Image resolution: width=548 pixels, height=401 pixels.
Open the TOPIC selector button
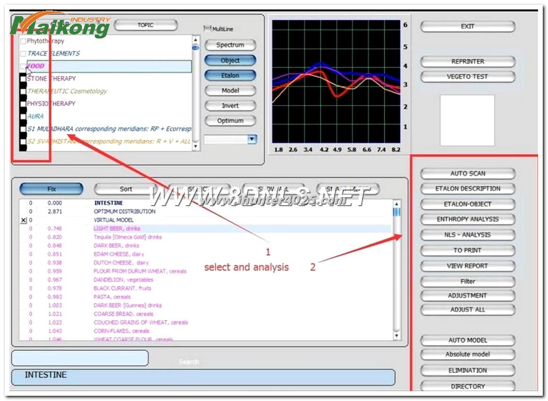146,25
